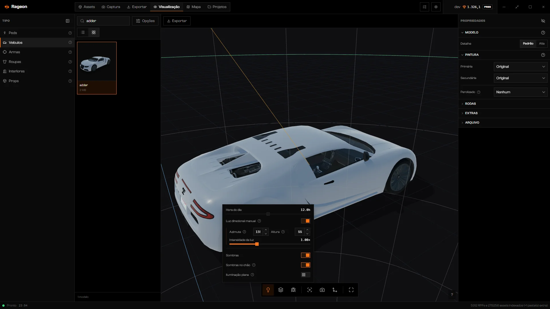Image resolution: width=550 pixels, height=309 pixels.
Task: Select Alta detail level
Action: coord(542,43)
